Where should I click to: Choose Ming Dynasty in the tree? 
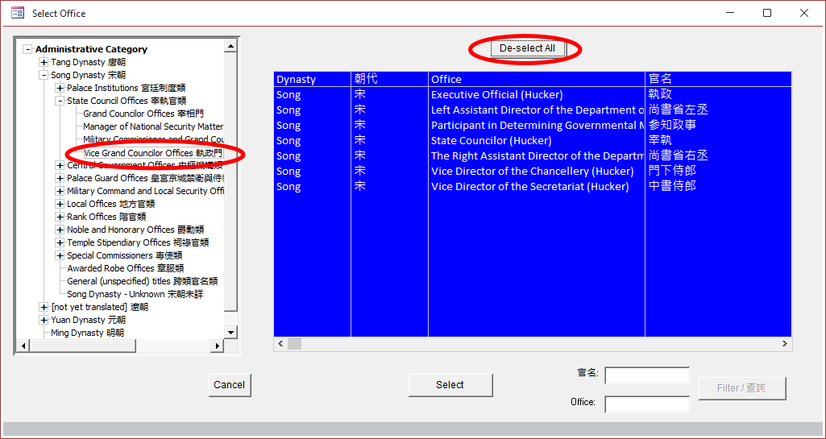[87, 333]
